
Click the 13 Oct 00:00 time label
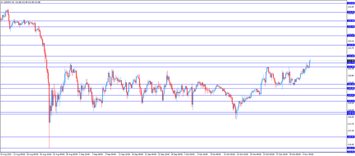coord(230,155)
